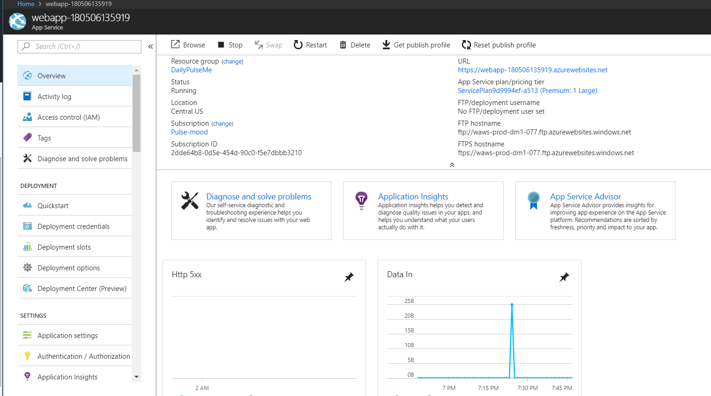Viewport: 711px width, 396px height.
Task: Select Authentication / Authorization menu item
Action: pyautogui.click(x=75, y=356)
